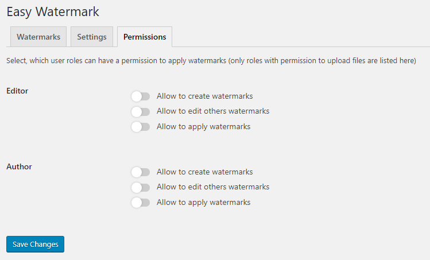Image resolution: width=430 pixels, height=260 pixels.
Task: Click Author's 'Allow to apply watermarks' label text
Action: [x=203, y=203]
